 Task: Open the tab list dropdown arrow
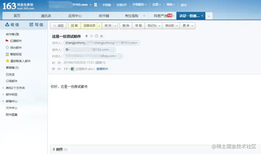point(209,16)
